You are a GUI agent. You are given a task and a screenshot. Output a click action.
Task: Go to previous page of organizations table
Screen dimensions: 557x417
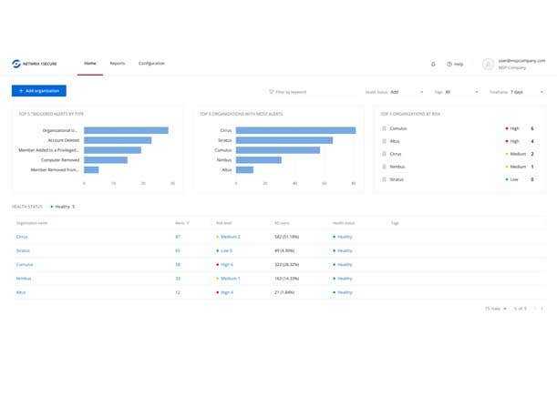(x=533, y=309)
